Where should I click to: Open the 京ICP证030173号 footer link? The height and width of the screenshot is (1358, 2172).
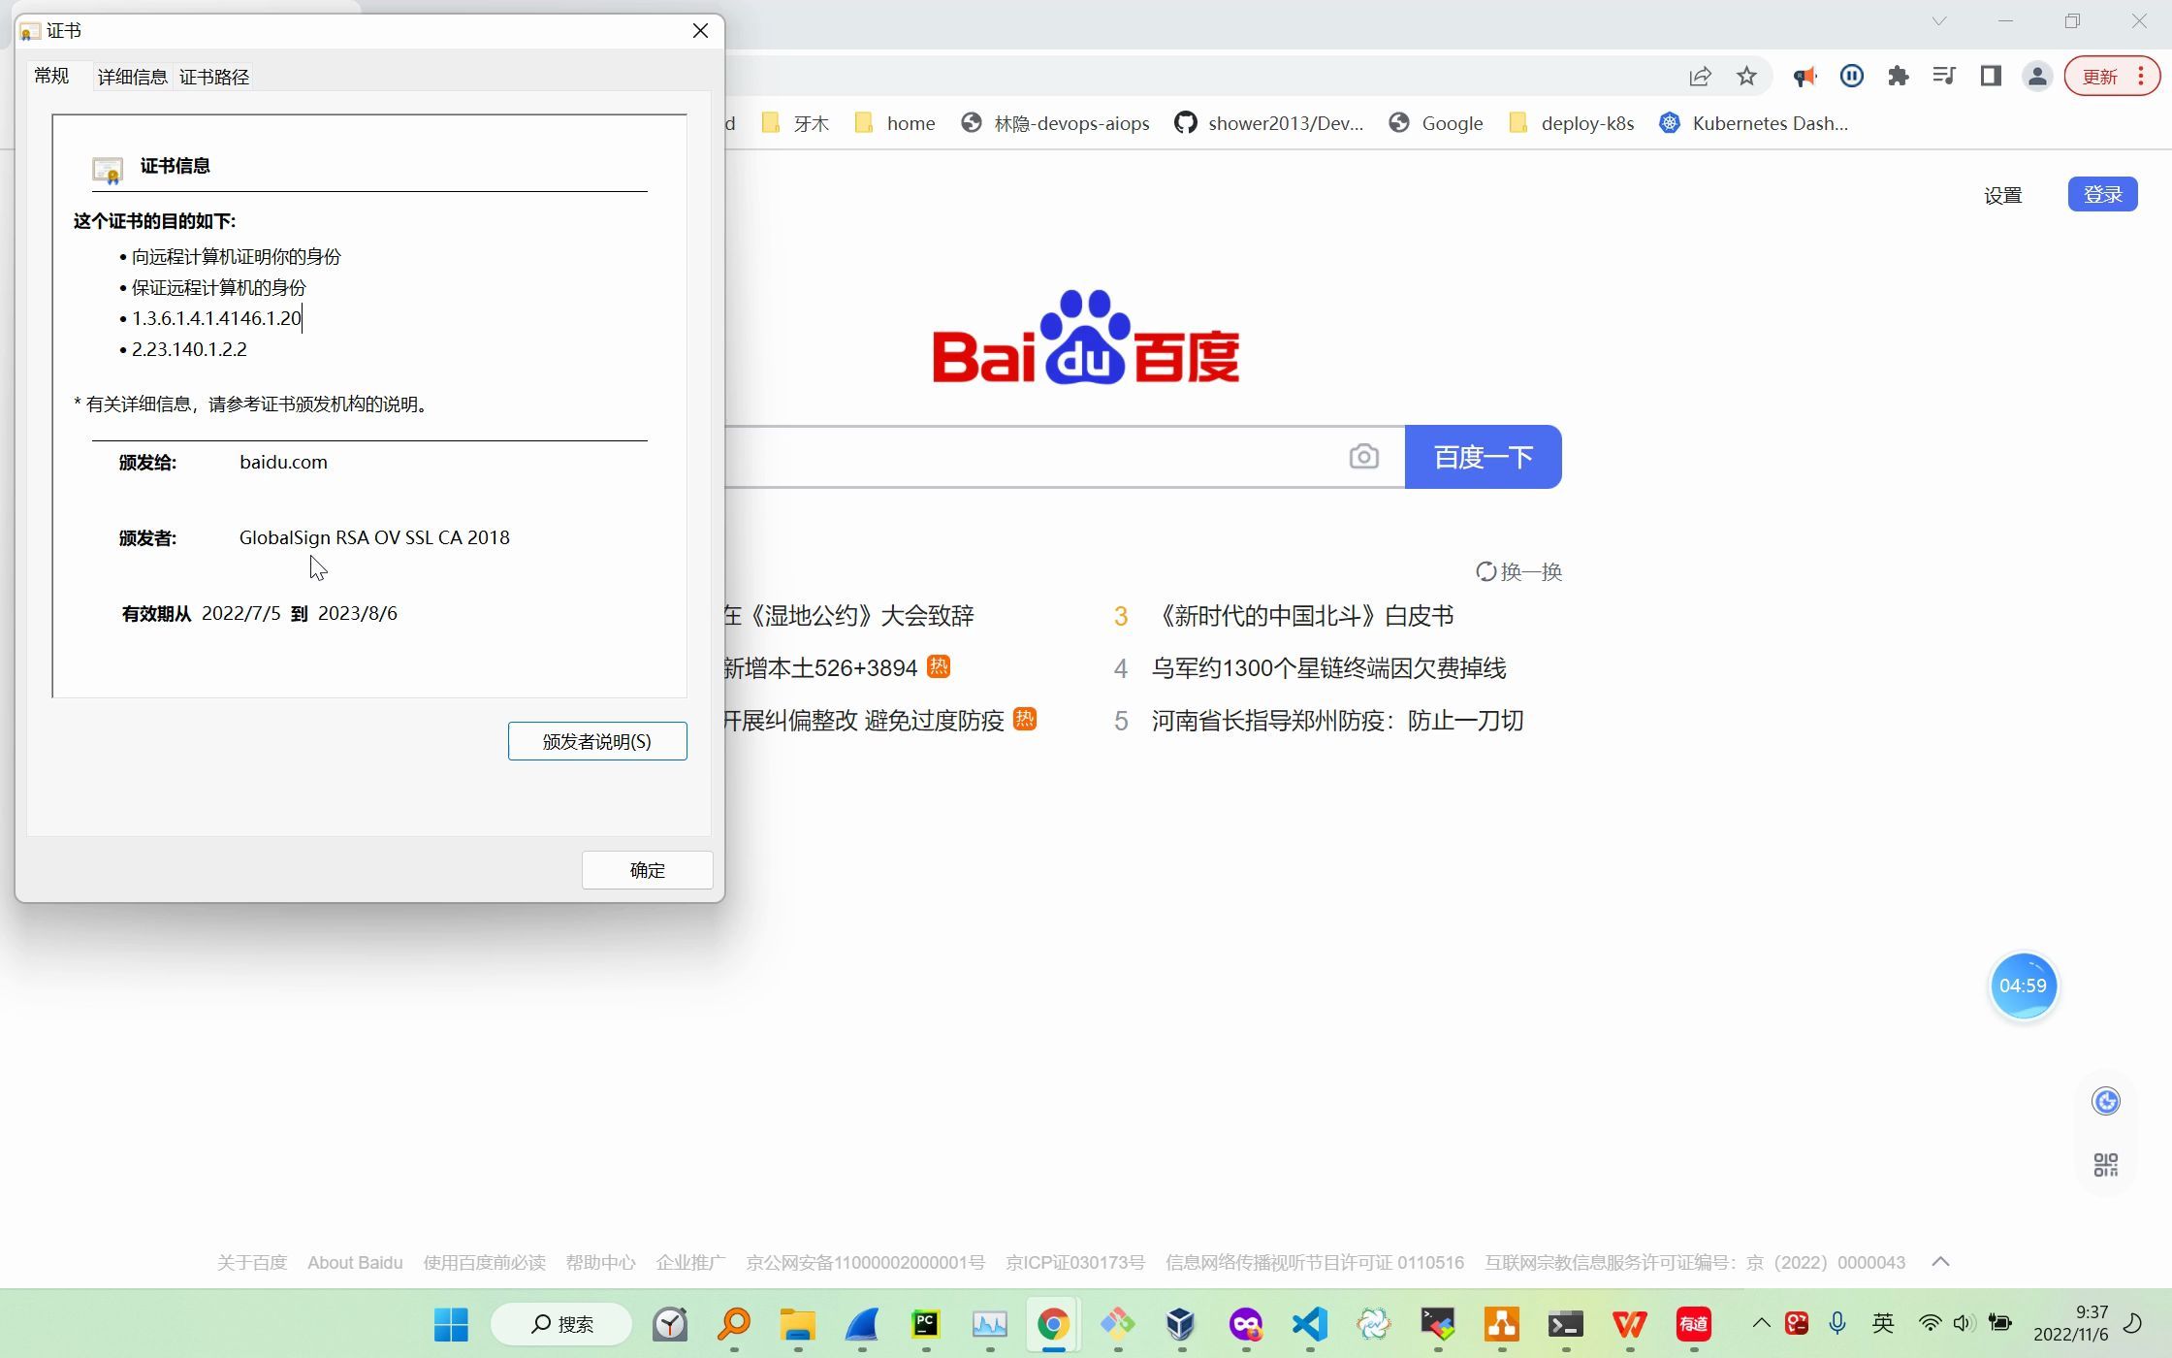tap(1074, 1263)
